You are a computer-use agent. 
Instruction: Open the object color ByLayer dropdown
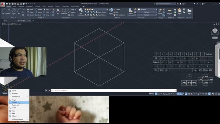coord(147,9)
